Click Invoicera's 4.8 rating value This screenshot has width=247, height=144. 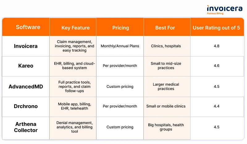216,46
